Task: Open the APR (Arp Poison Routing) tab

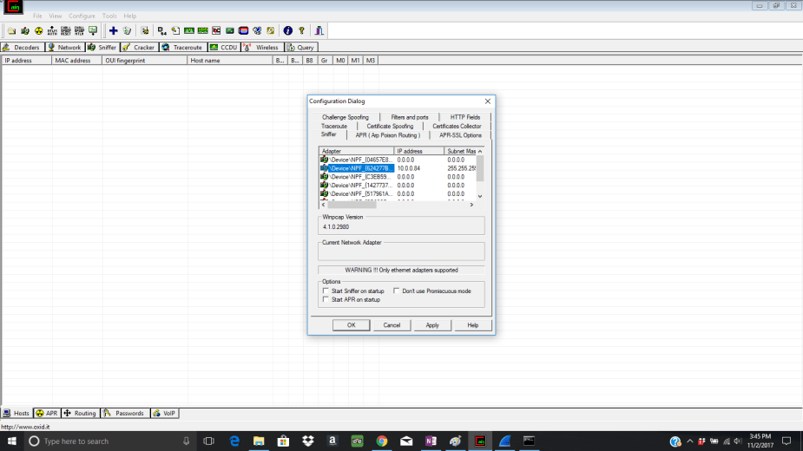Action: click(x=387, y=135)
